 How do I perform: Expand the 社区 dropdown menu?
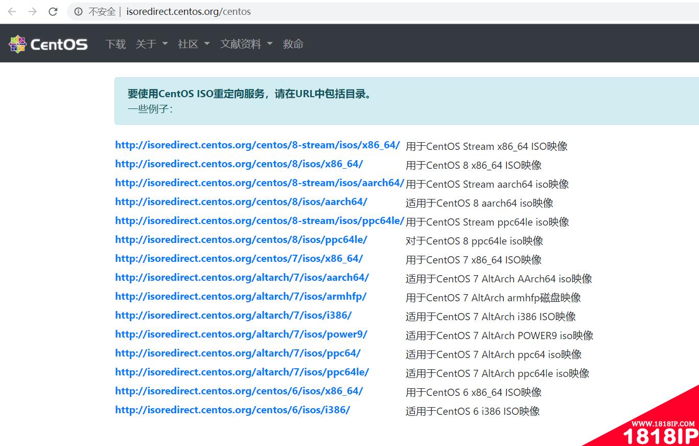(x=194, y=44)
